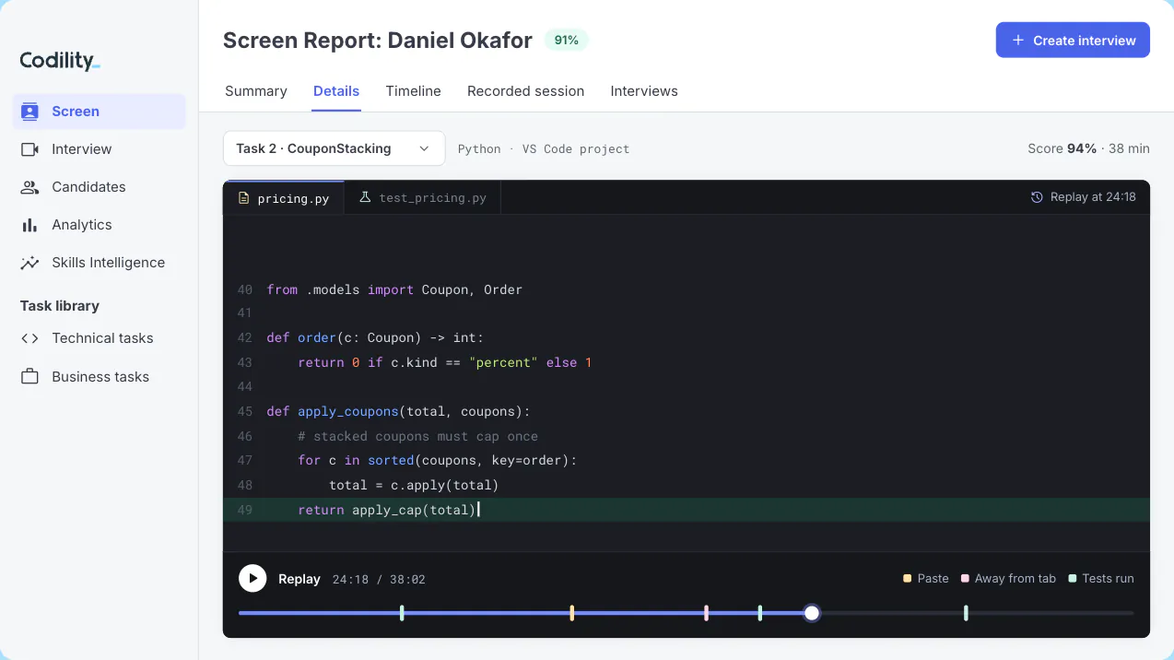Click the Candidates people icon
Screen dimensions: 1174x660
30,187
